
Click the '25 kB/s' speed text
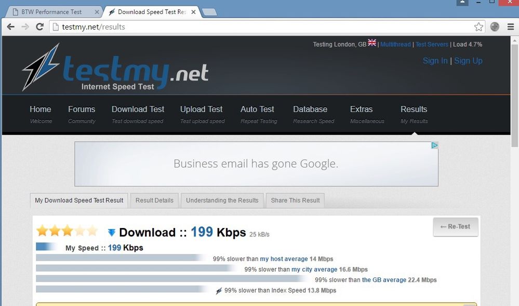tap(259, 234)
